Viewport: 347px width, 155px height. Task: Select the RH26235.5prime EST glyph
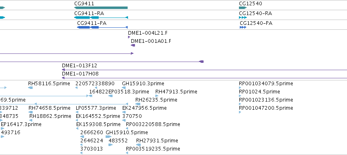click(138, 104)
